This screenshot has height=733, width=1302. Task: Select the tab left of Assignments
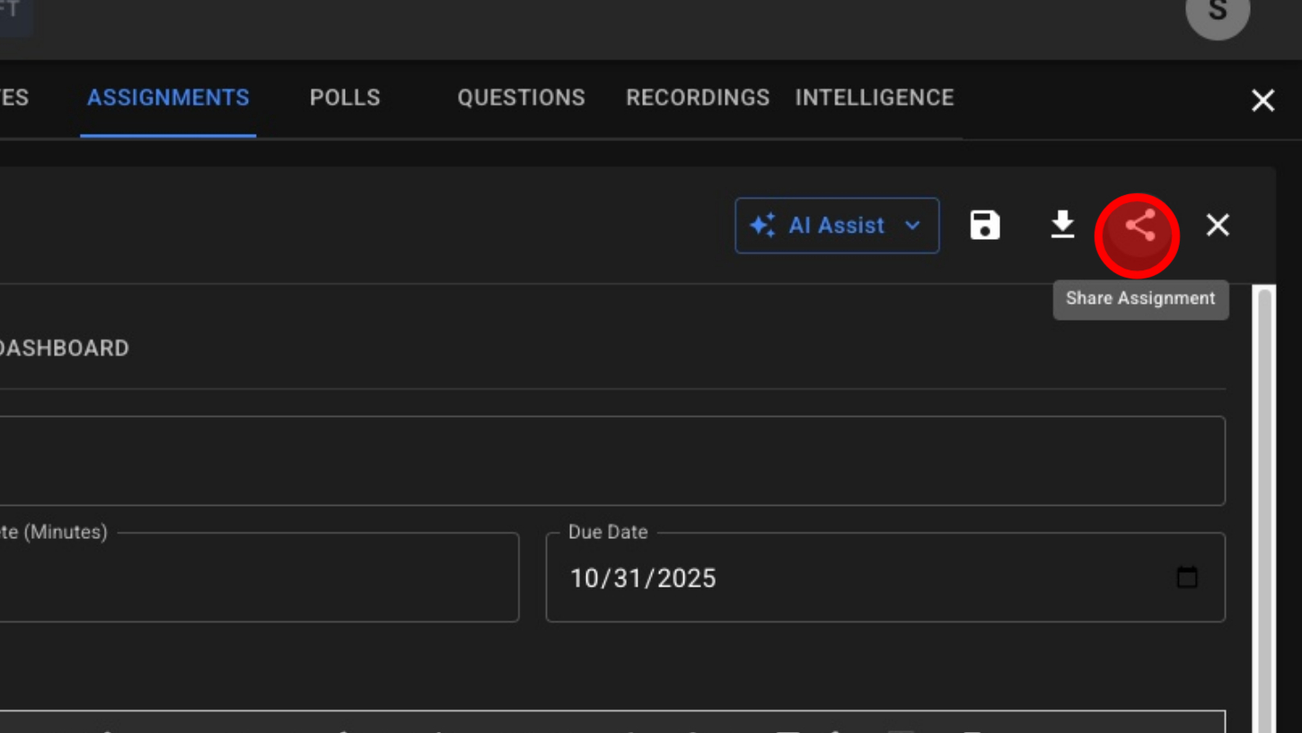(14, 98)
